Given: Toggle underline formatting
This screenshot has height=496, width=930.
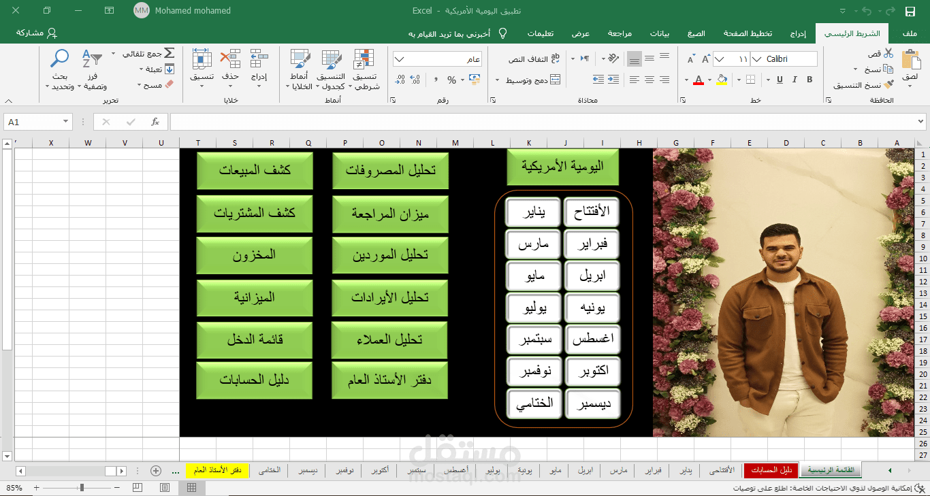Looking at the screenshot, I should click(x=780, y=80).
